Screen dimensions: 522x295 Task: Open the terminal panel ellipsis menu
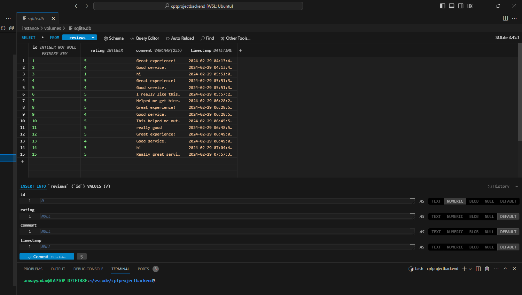coord(496,269)
